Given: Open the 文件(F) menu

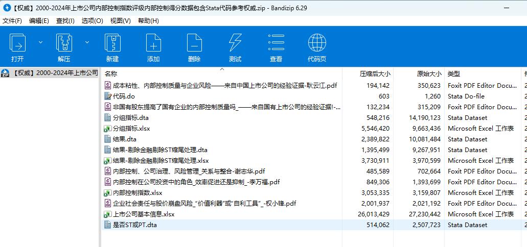Looking at the screenshot, I should pos(12,21).
